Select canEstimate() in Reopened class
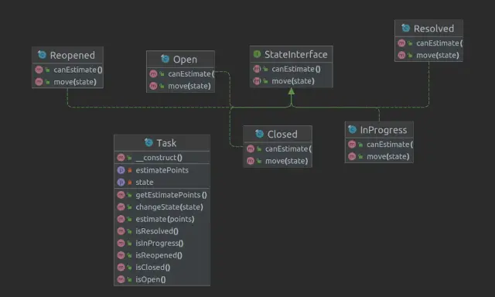This screenshot has height=297, width=495. [78, 70]
